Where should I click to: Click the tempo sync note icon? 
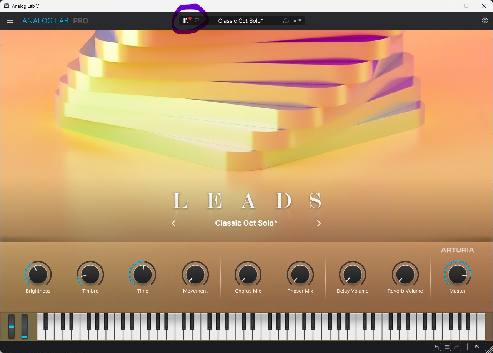click(x=285, y=21)
